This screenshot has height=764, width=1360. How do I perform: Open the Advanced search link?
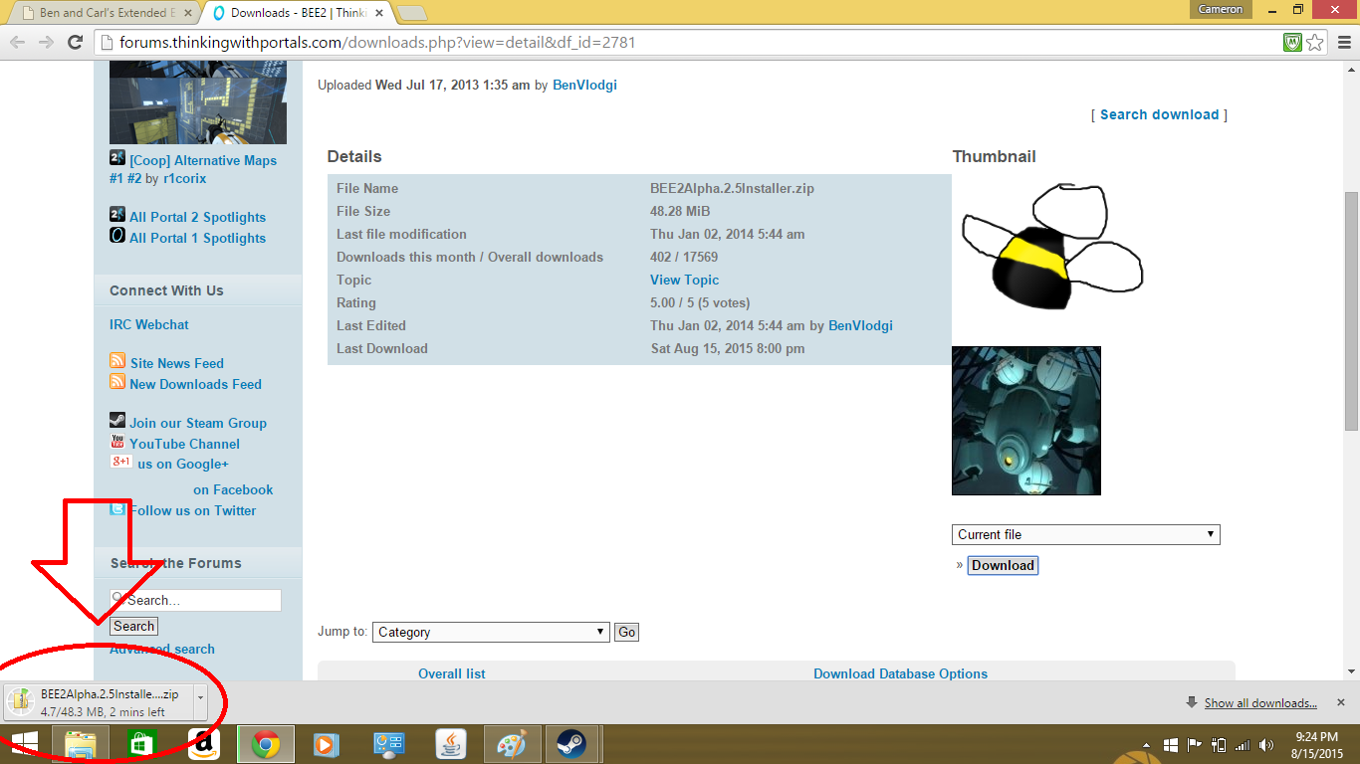[x=162, y=649]
